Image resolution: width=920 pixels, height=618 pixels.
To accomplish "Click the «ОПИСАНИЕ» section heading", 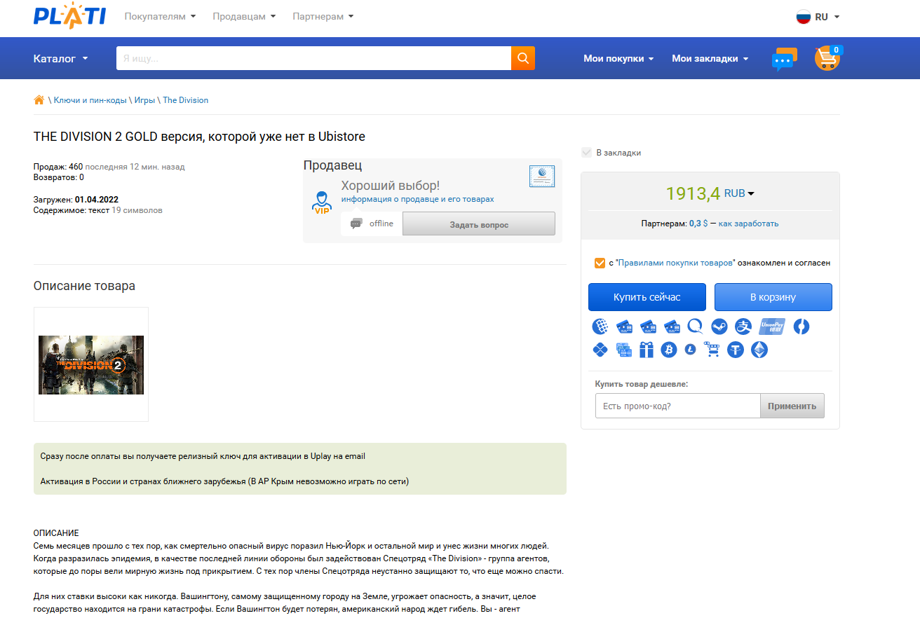I will click(x=56, y=533).
